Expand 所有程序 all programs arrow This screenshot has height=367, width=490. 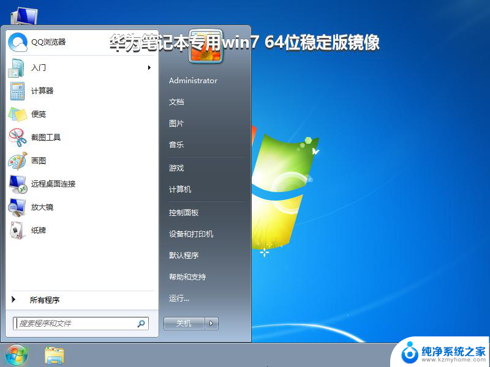click(13, 300)
